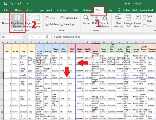This screenshot has height=120, width=156.
Task: Click Zoom to Selection
Action: 105,21
